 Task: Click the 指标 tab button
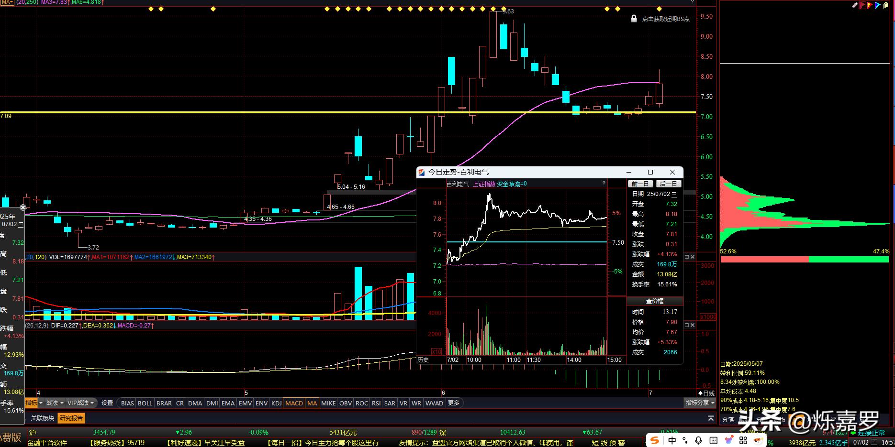tap(31, 403)
